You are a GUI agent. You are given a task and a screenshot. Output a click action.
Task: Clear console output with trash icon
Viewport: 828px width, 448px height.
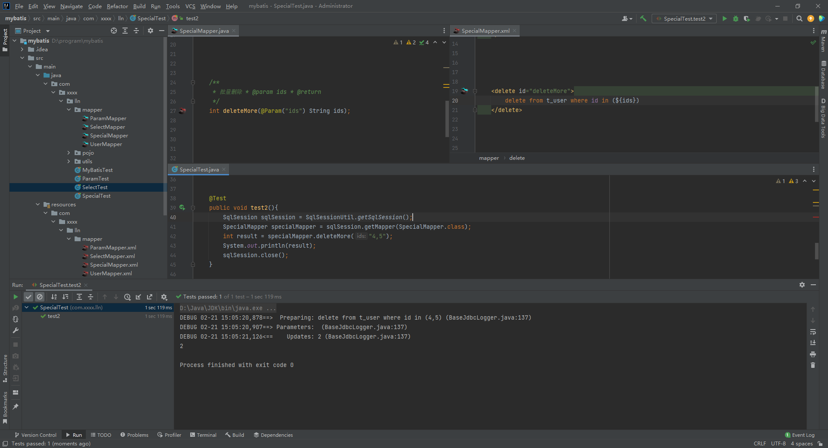pyautogui.click(x=813, y=365)
